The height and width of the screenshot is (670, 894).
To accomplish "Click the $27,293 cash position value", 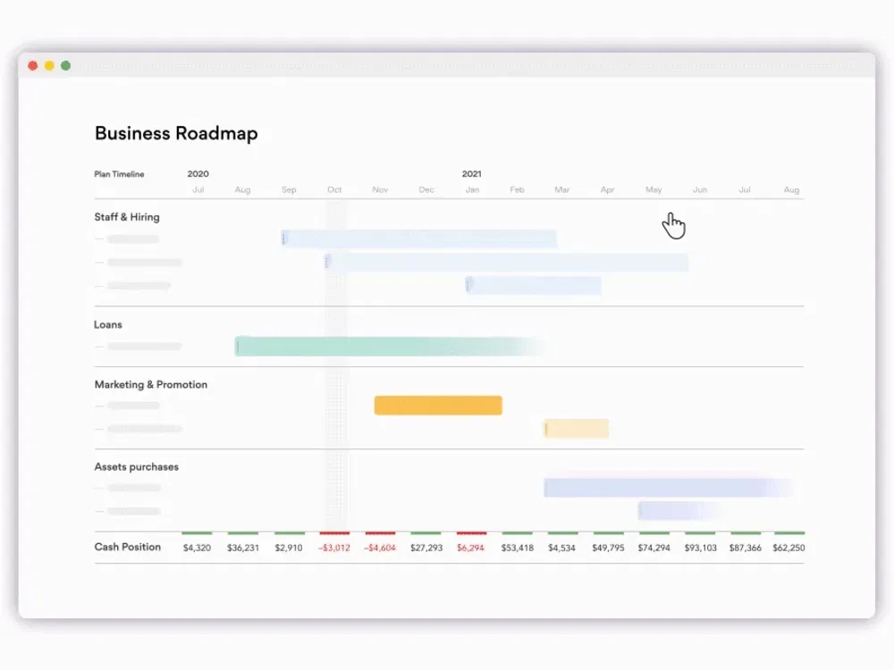I will [426, 548].
